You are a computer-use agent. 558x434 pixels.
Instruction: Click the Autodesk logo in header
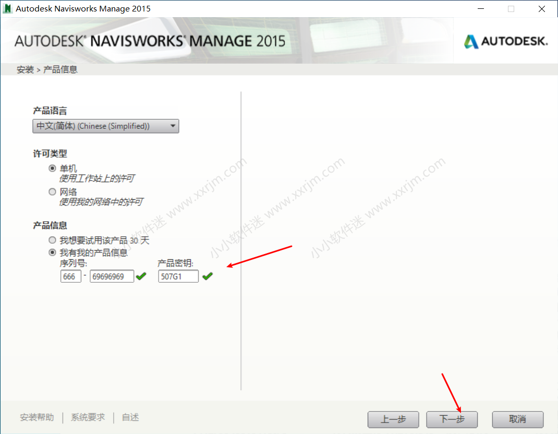point(506,41)
